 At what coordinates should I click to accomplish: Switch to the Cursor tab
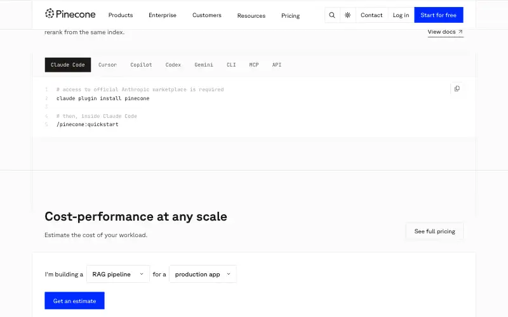[x=107, y=65]
